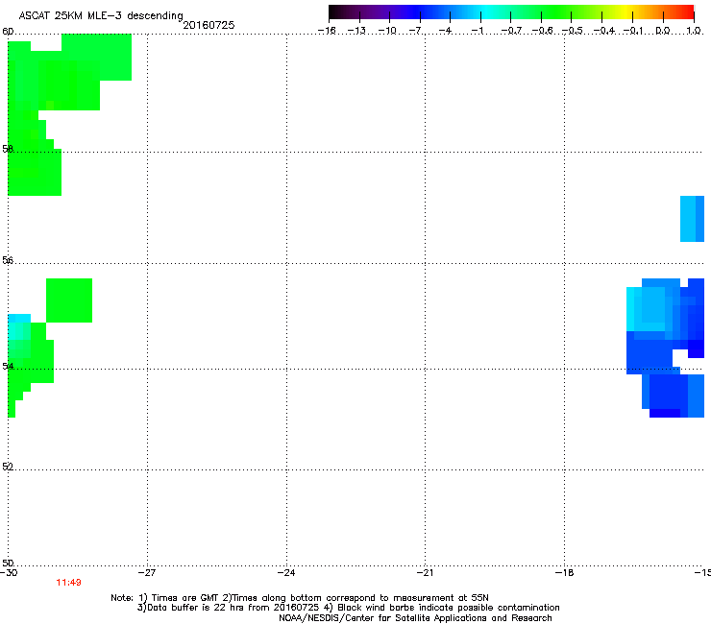Click the "ASCAT 25KM MLE-3 descending" title

101,16
